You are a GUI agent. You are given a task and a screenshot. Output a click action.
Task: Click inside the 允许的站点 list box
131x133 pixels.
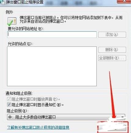(x=52, y=66)
